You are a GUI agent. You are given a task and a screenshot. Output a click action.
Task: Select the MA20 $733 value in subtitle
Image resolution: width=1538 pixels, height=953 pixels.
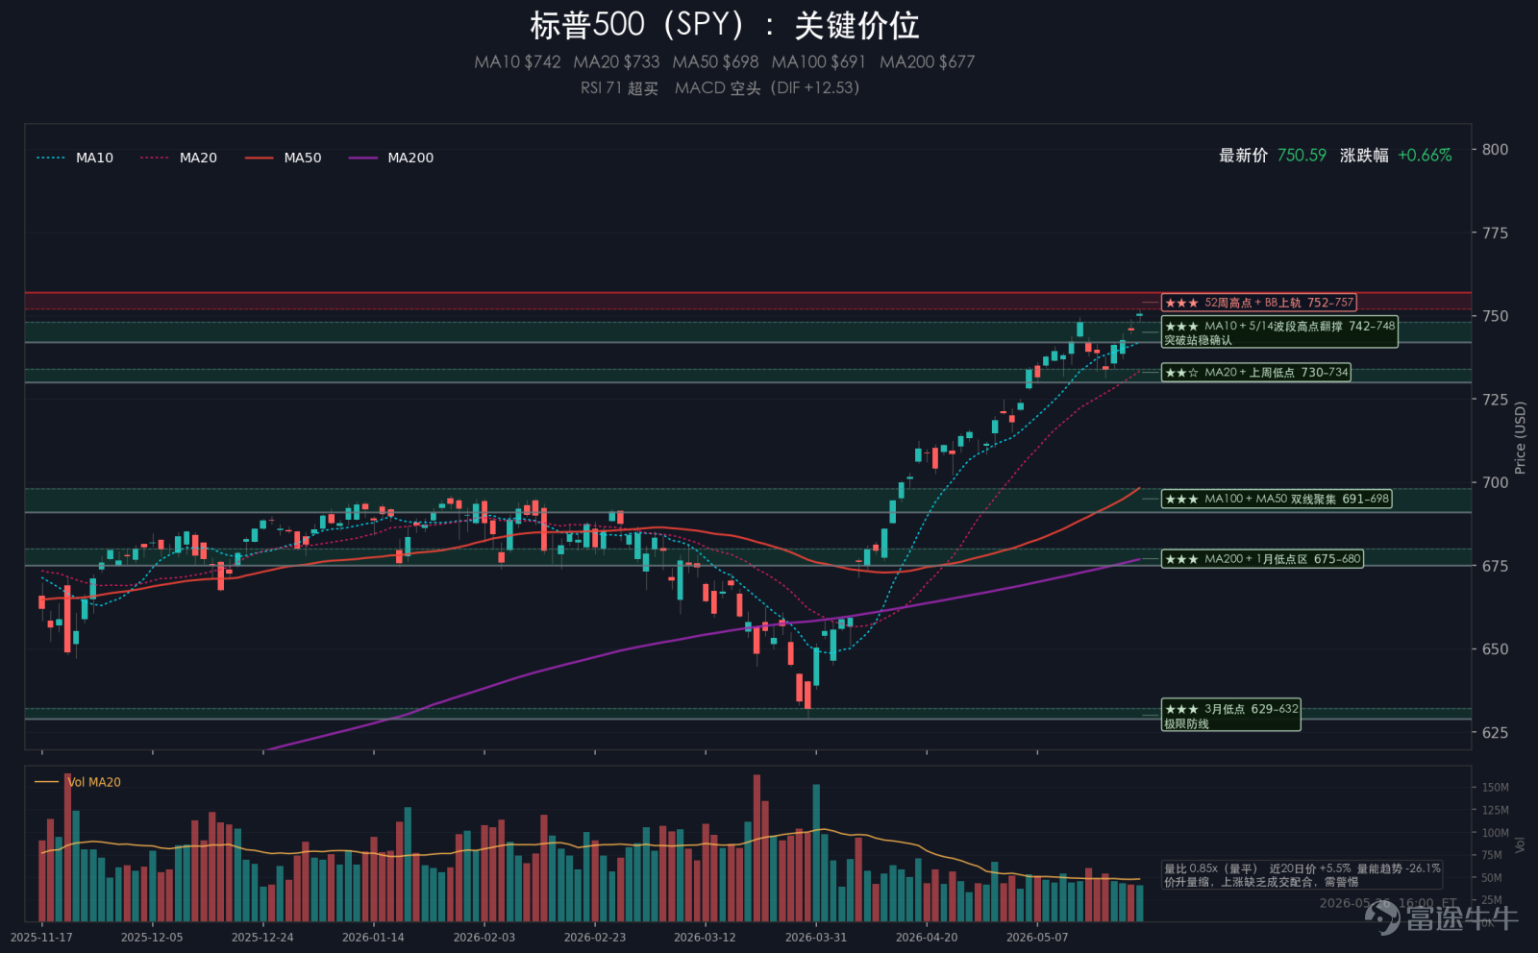[616, 62]
